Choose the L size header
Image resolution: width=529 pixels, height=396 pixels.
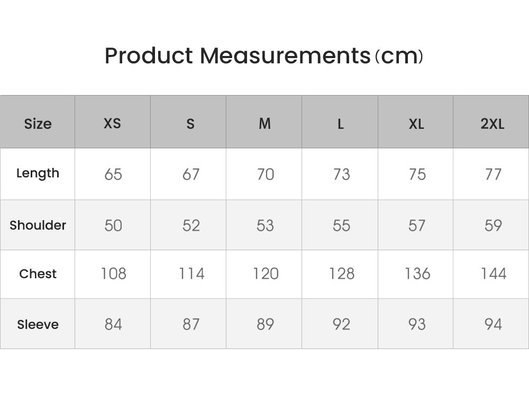[341, 124]
